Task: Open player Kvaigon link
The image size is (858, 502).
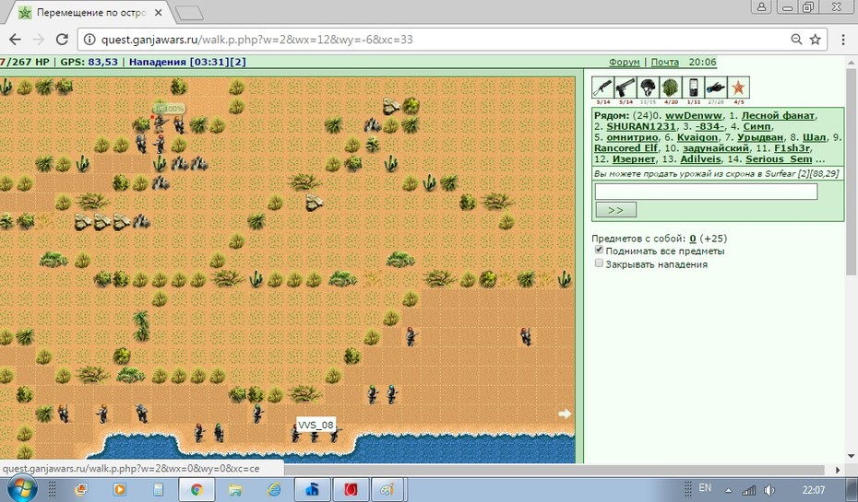Action: 697,137
